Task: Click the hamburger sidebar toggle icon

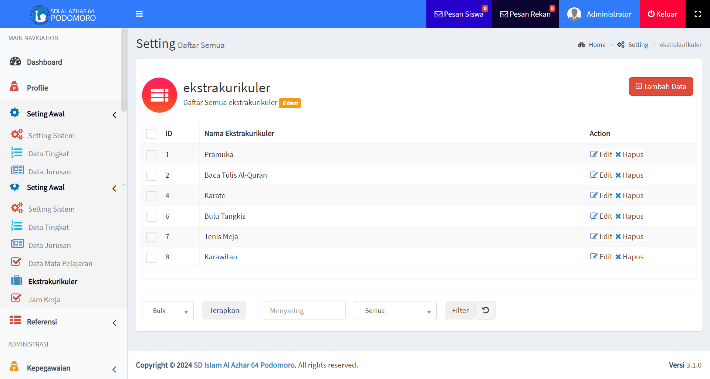Action: tap(139, 14)
